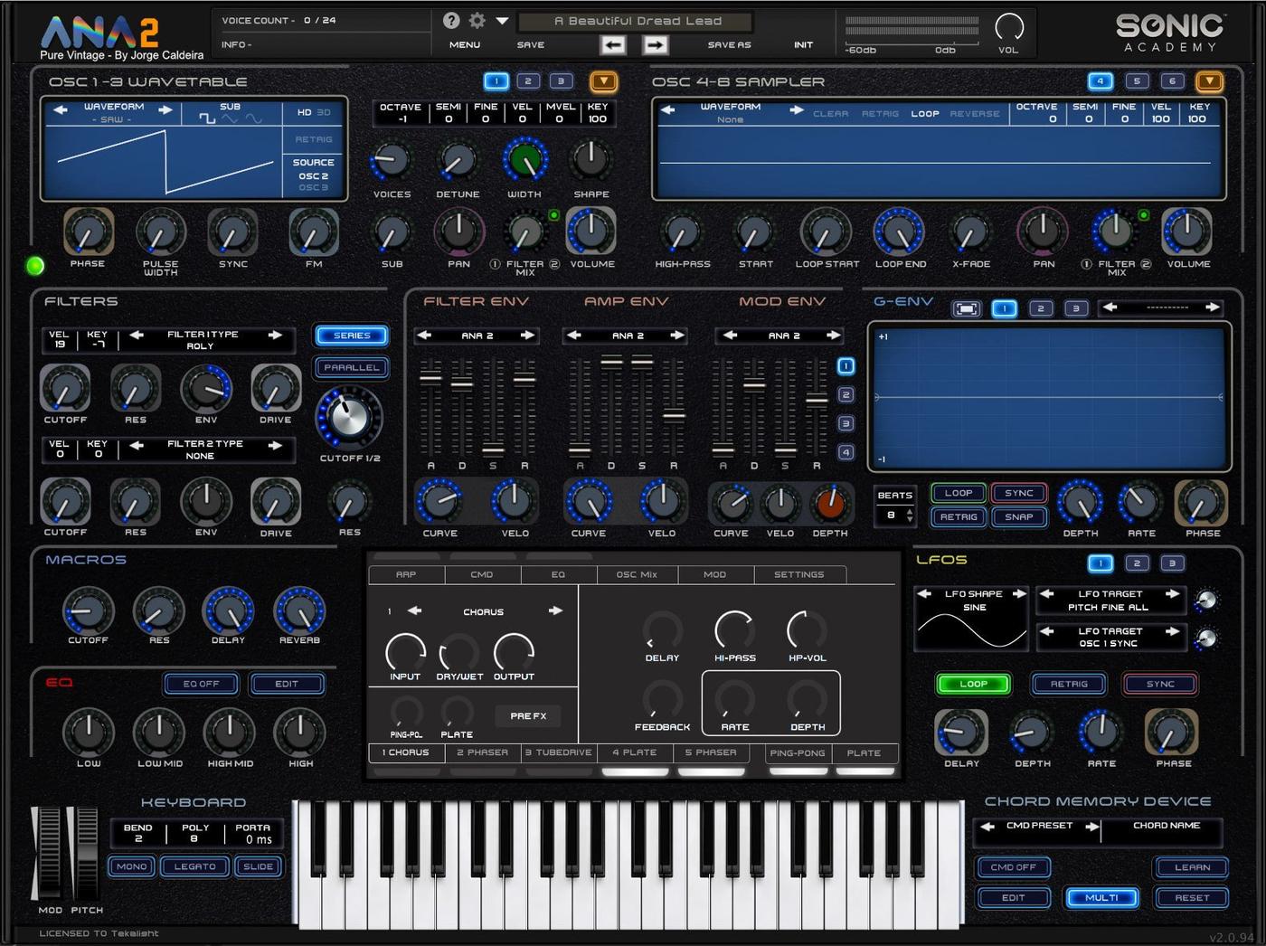Choose next Filter 1 type

tap(275, 335)
